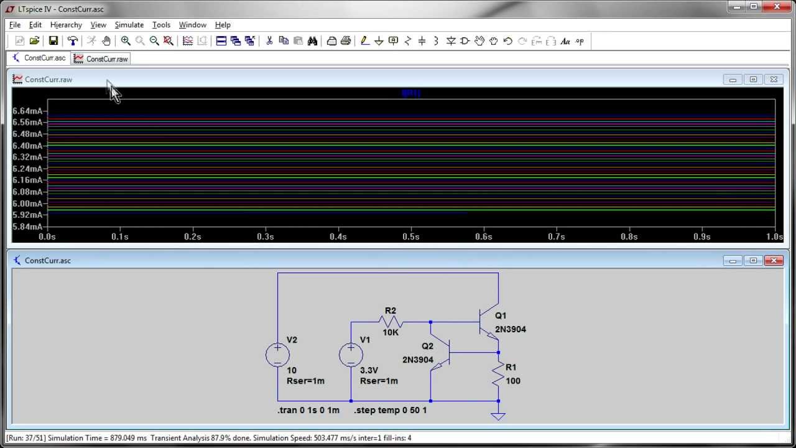Select the Label Net tool
The image size is (796, 448).
tap(393, 41)
